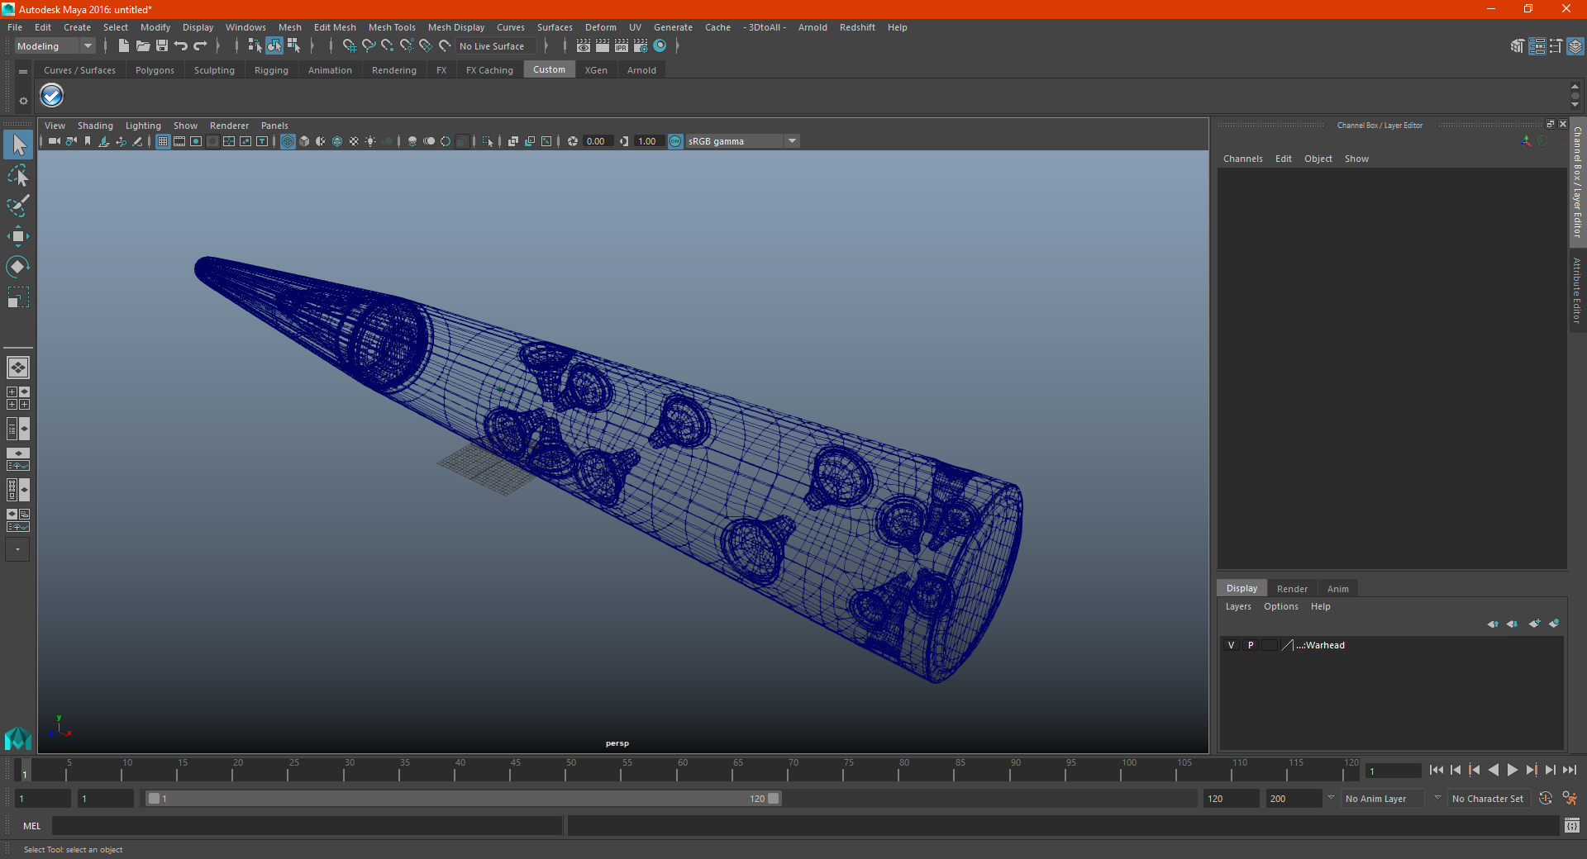Image resolution: width=1587 pixels, height=859 pixels.
Task: Open Layers menu in Layer Editor
Action: coord(1238,606)
